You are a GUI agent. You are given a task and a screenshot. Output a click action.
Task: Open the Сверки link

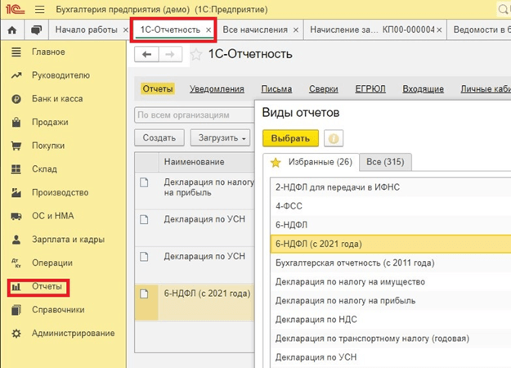point(323,89)
